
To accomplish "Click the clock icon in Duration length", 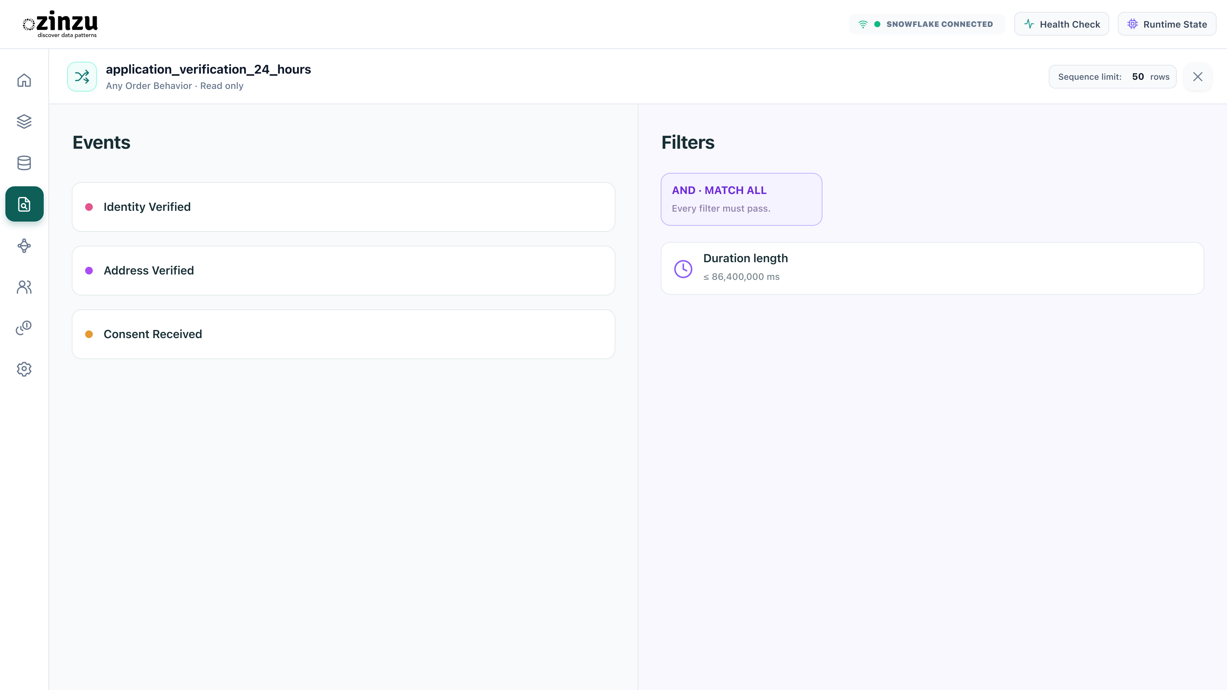I will pyautogui.click(x=683, y=269).
